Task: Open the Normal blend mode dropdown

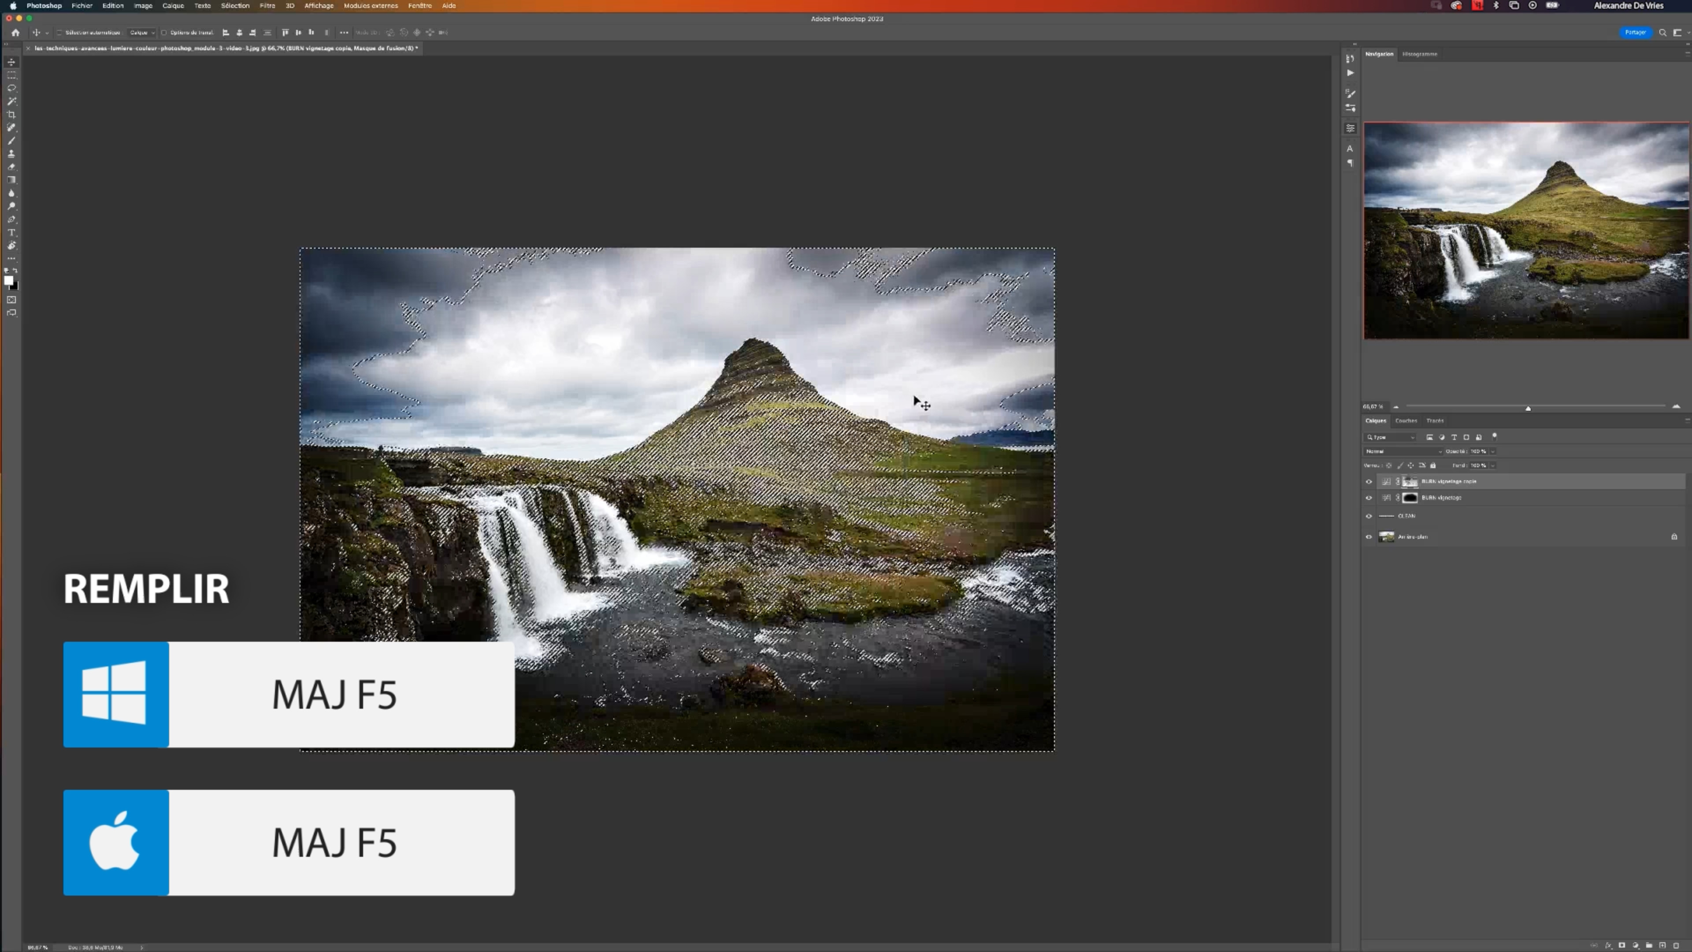Action: tap(1403, 451)
